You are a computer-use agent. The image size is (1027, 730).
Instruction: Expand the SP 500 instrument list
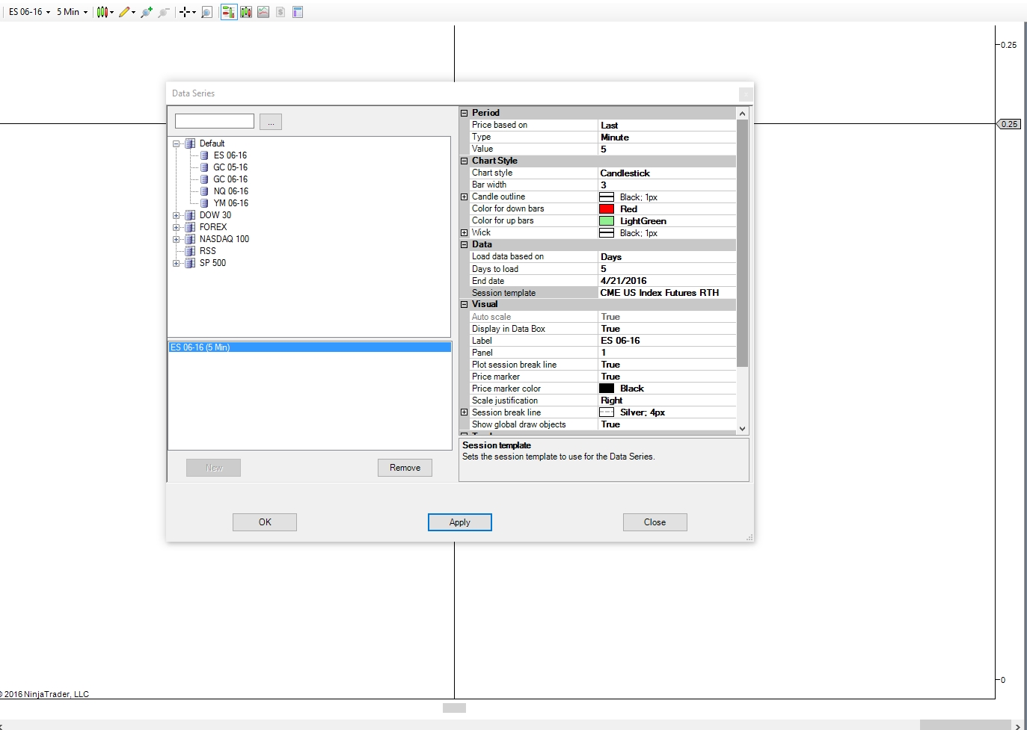(x=177, y=263)
